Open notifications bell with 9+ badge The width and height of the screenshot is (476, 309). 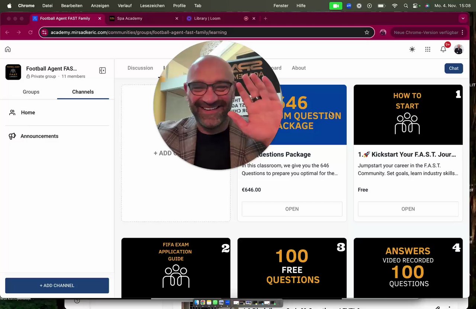(x=443, y=49)
